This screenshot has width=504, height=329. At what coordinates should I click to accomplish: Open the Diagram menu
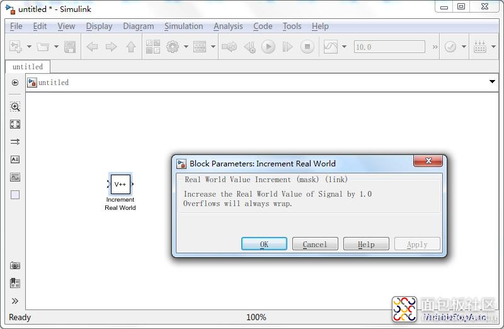pos(138,26)
